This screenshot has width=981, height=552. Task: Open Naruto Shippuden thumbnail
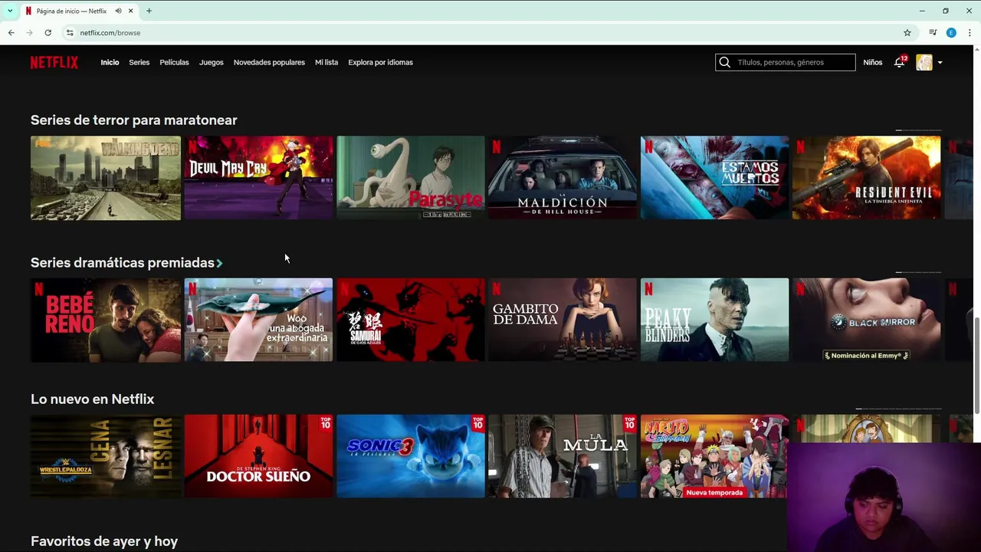tap(714, 456)
